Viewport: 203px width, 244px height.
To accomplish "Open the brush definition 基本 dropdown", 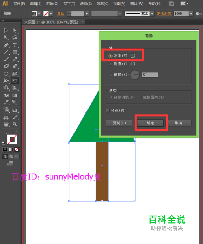I will click(152, 14).
